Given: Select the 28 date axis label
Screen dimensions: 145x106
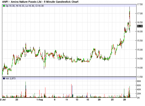Looking at the screenshot, I should click(x=124, y=100).
